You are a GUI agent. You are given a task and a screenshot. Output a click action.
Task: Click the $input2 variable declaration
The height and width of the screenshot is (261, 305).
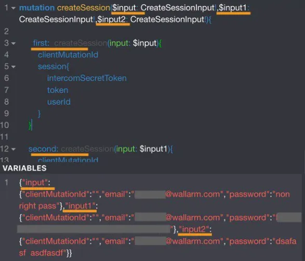click(112, 20)
